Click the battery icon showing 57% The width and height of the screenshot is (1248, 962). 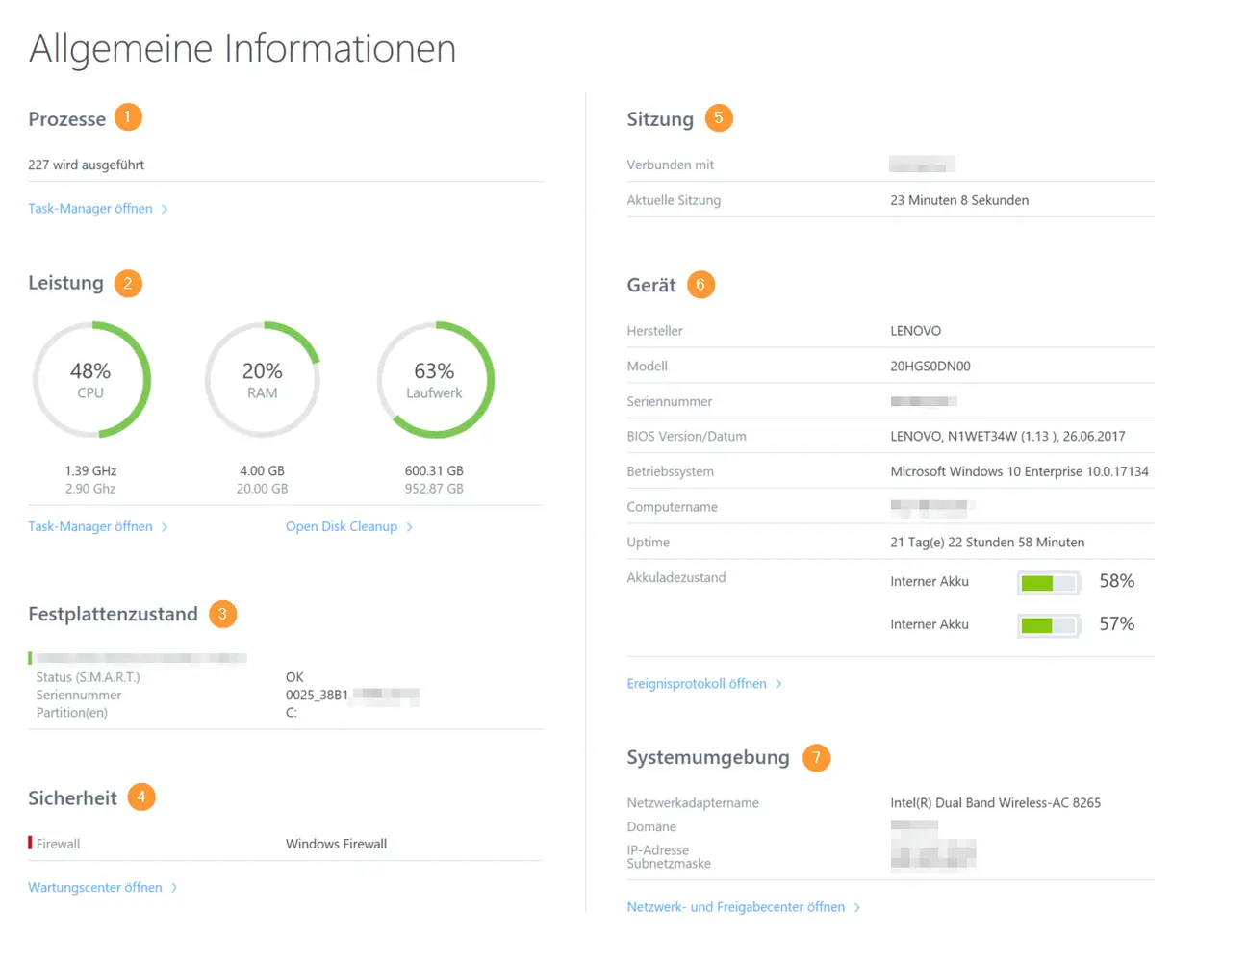click(1049, 625)
